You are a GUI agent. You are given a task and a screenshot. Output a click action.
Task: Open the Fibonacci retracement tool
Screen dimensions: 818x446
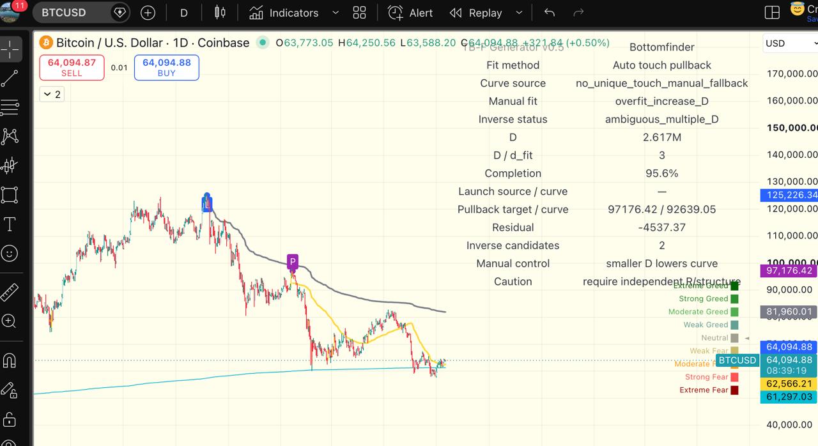click(x=10, y=107)
